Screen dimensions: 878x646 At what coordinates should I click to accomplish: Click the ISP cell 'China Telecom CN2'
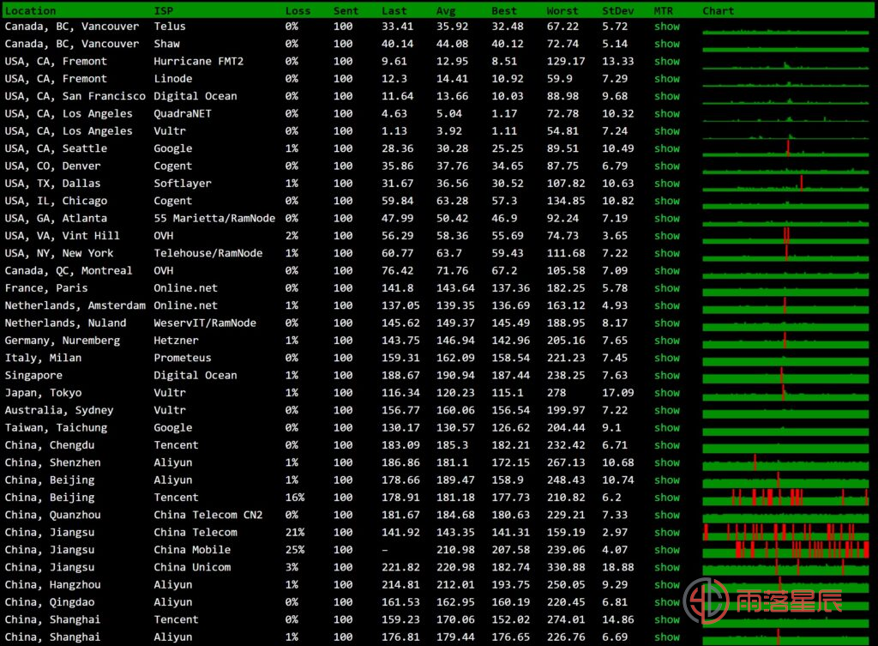click(208, 515)
